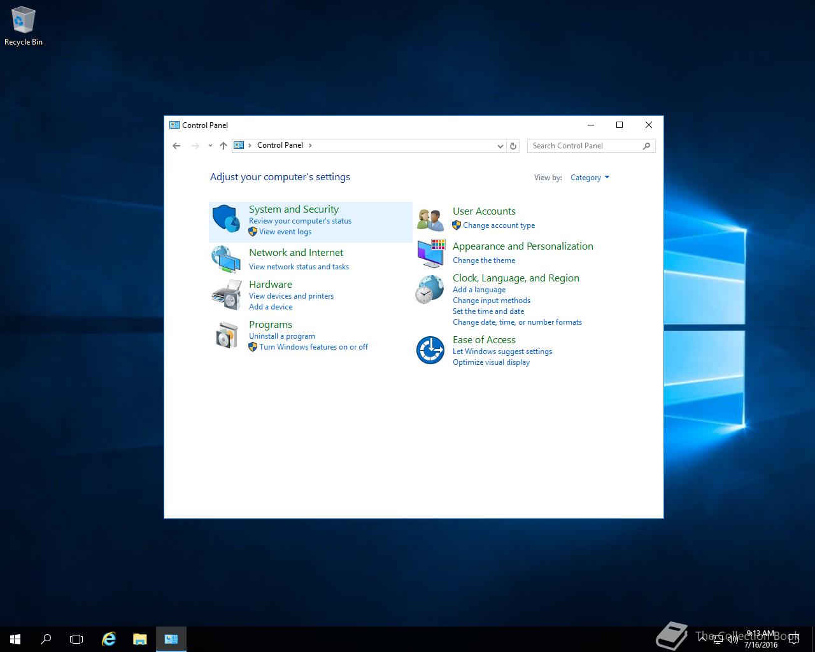
Task: Open the Clock, Language, and Region globe icon
Action: (x=430, y=290)
